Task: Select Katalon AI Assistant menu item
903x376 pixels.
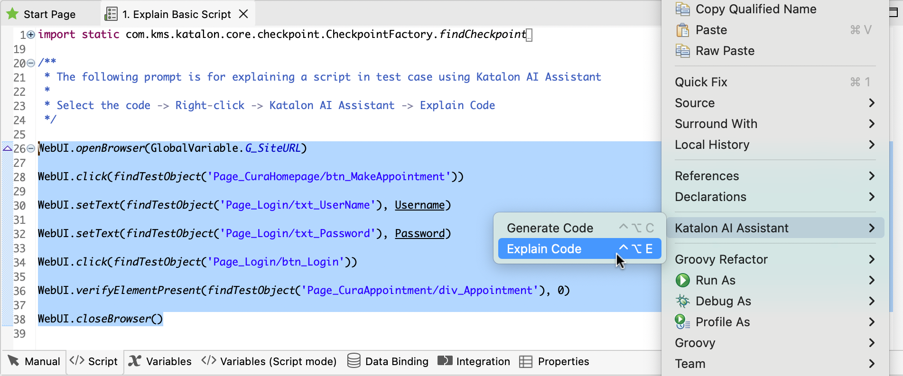Action: tap(774, 228)
